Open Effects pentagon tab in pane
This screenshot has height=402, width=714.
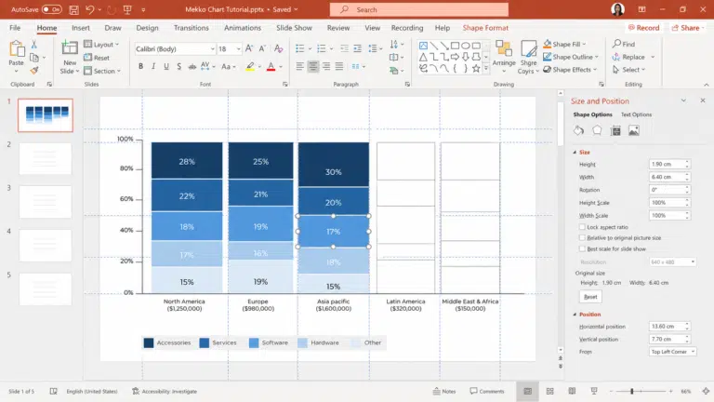pyautogui.click(x=597, y=131)
